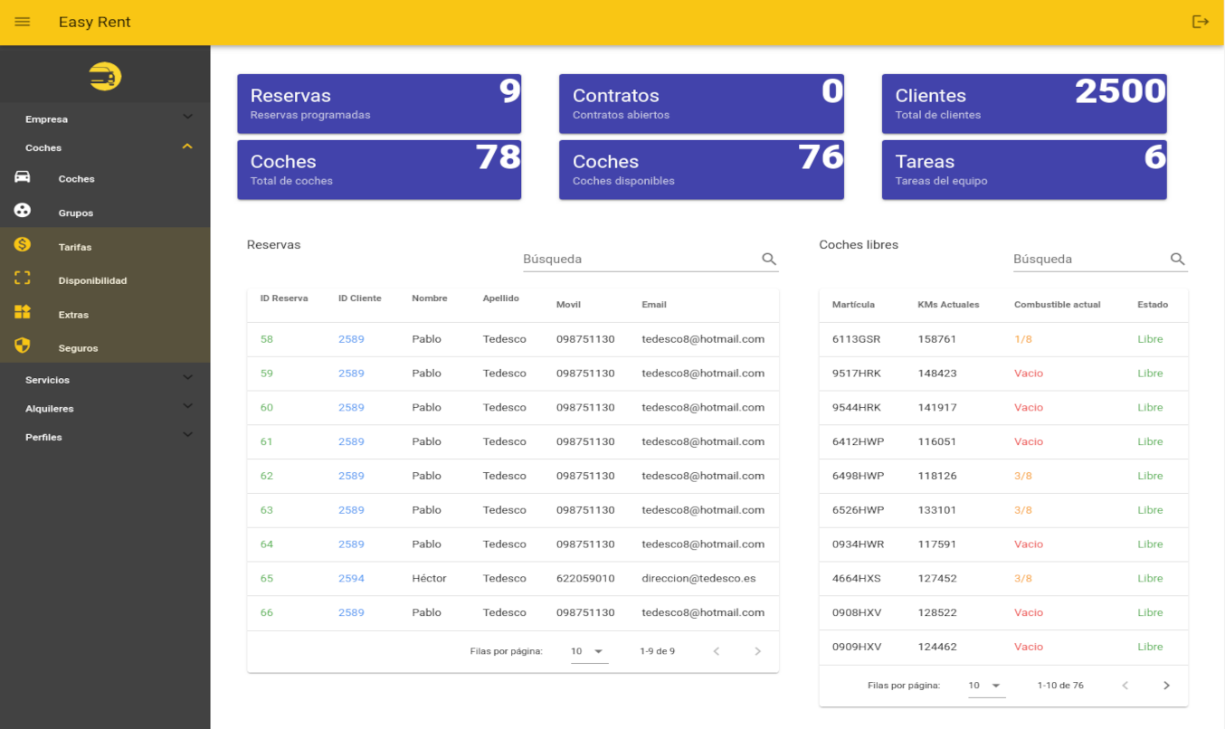This screenshot has width=1225, height=729.
Task: Open the Tarifas menu item
Action: tap(105, 246)
